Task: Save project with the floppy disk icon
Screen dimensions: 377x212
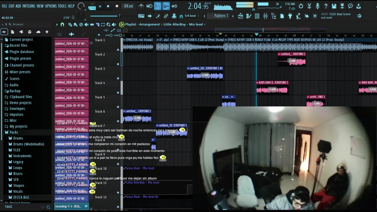Action: [334, 6]
